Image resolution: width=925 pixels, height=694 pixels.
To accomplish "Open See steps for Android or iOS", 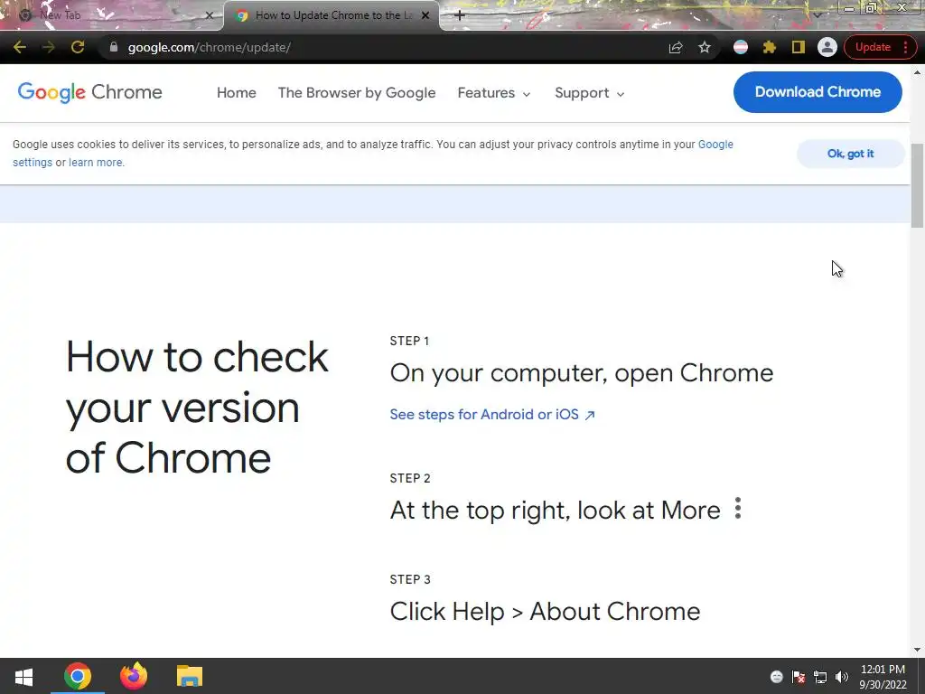I will 492,414.
